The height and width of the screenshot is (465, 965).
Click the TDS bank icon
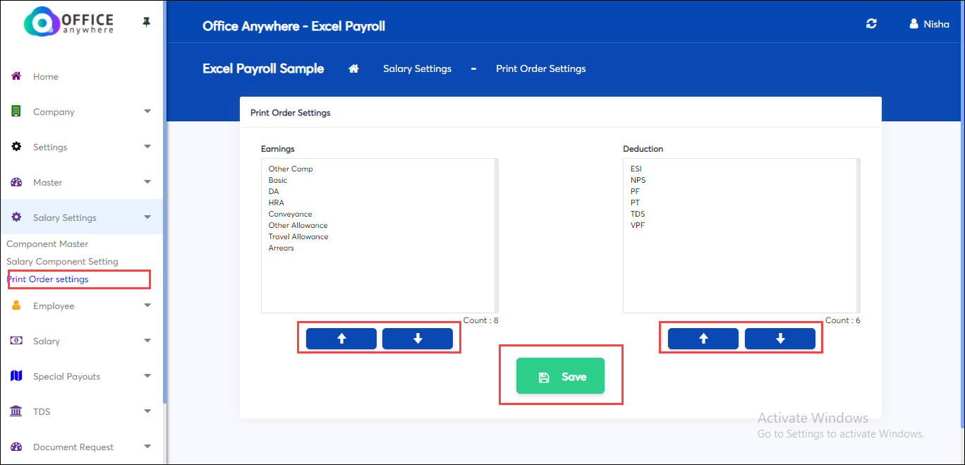(16, 411)
